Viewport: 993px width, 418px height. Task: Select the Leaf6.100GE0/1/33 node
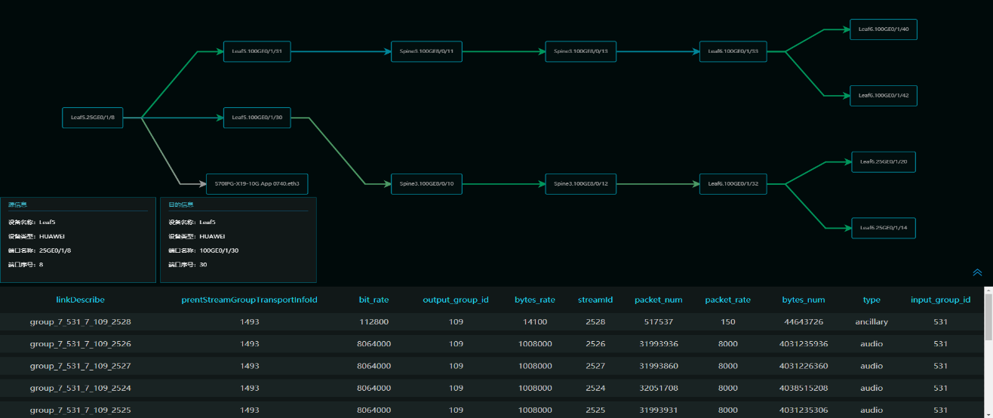pyautogui.click(x=733, y=52)
